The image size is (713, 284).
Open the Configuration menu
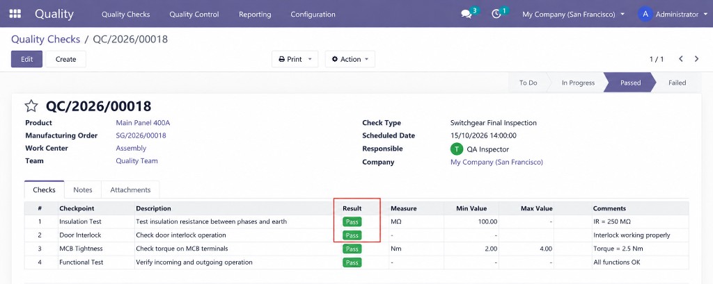[313, 14]
